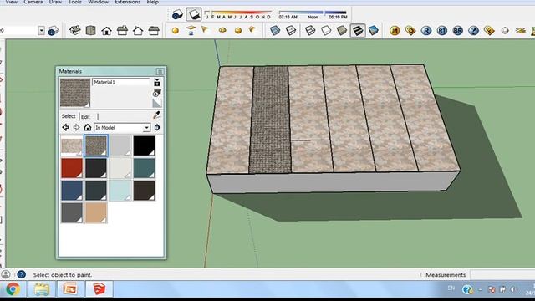The image size is (535, 301).
Task: Select the beige stone texture swatch
Action: [x=72, y=145]
